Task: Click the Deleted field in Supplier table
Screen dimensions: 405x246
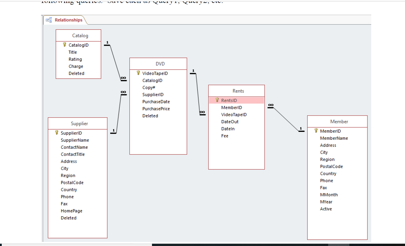Action: (x=68, y=218)
